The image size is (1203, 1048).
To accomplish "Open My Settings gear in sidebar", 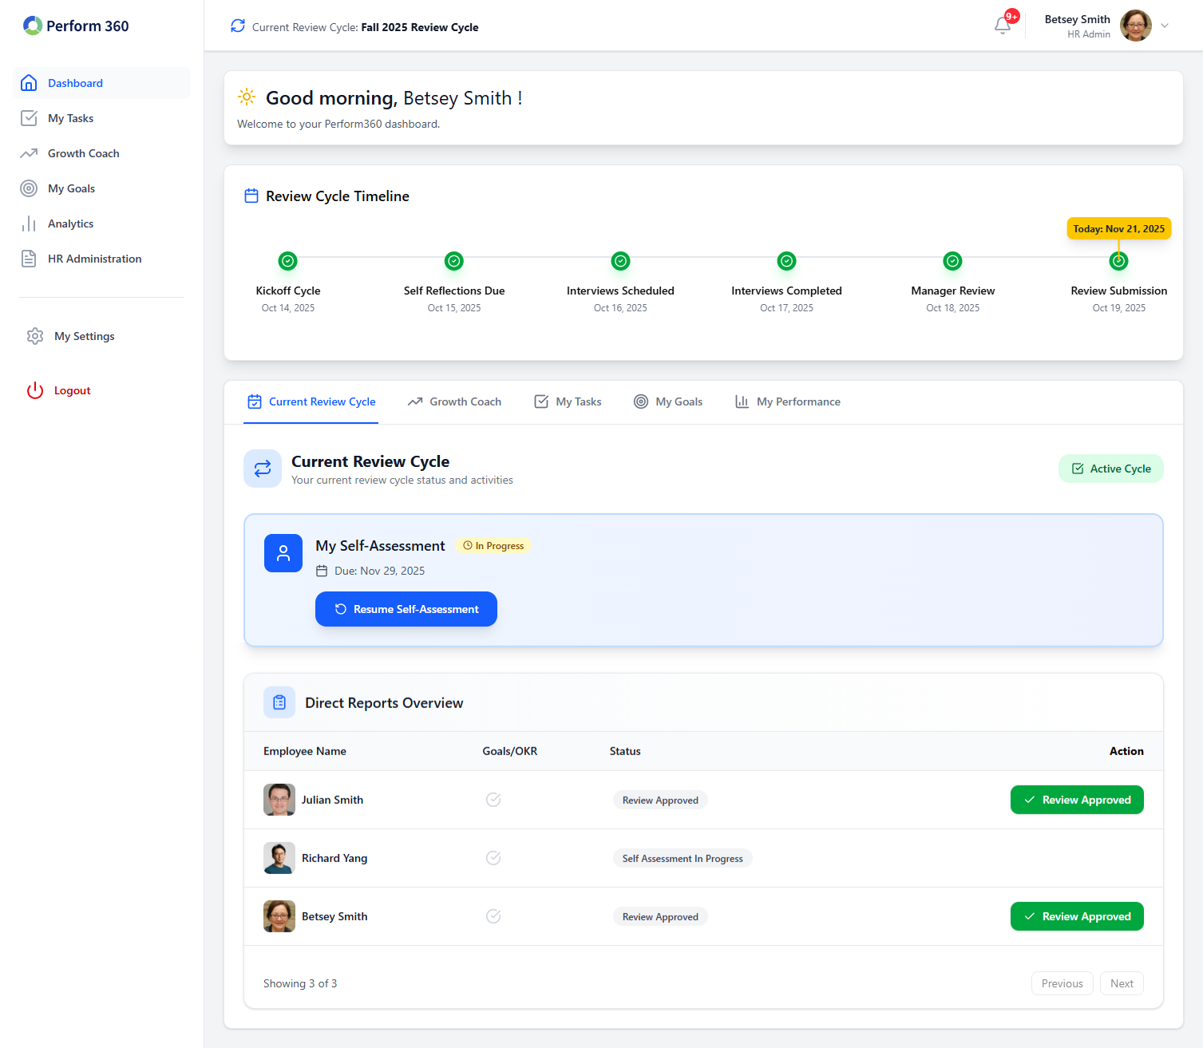I will 35,336.
